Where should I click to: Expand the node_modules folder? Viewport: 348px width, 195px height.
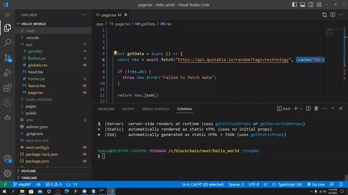click(x=53, y=99)
